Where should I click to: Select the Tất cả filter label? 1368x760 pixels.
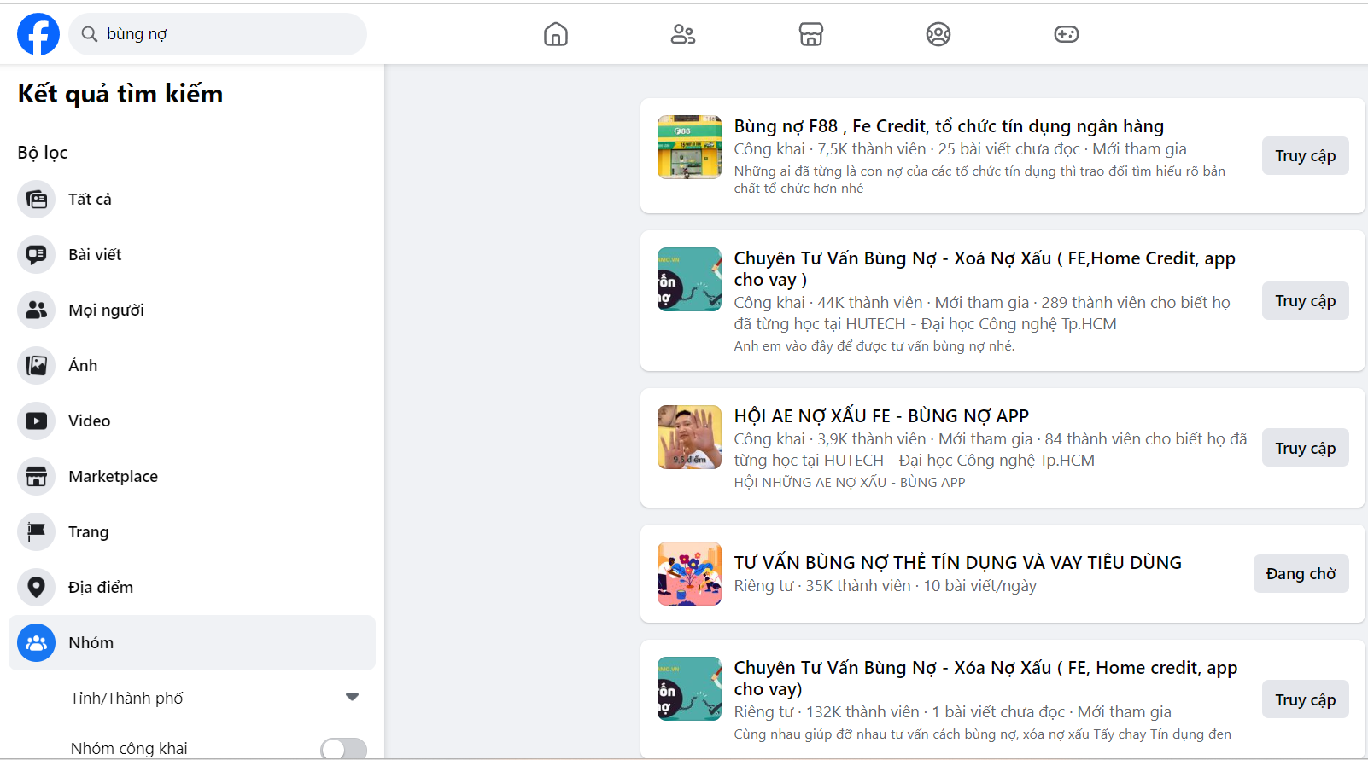(90, 200)
